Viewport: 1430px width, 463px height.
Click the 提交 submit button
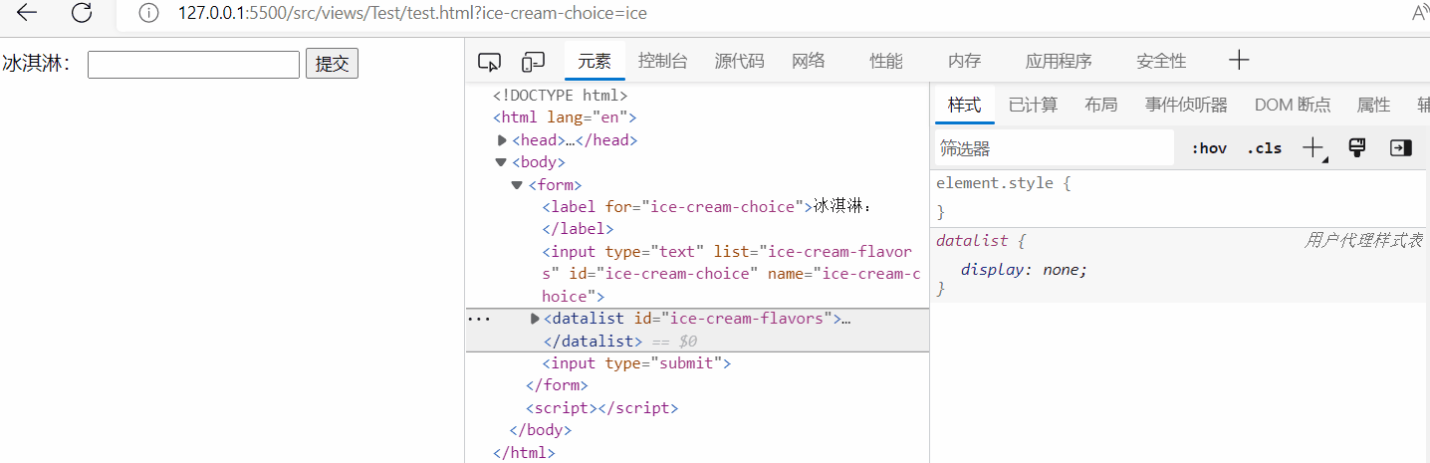pos(332,64)
